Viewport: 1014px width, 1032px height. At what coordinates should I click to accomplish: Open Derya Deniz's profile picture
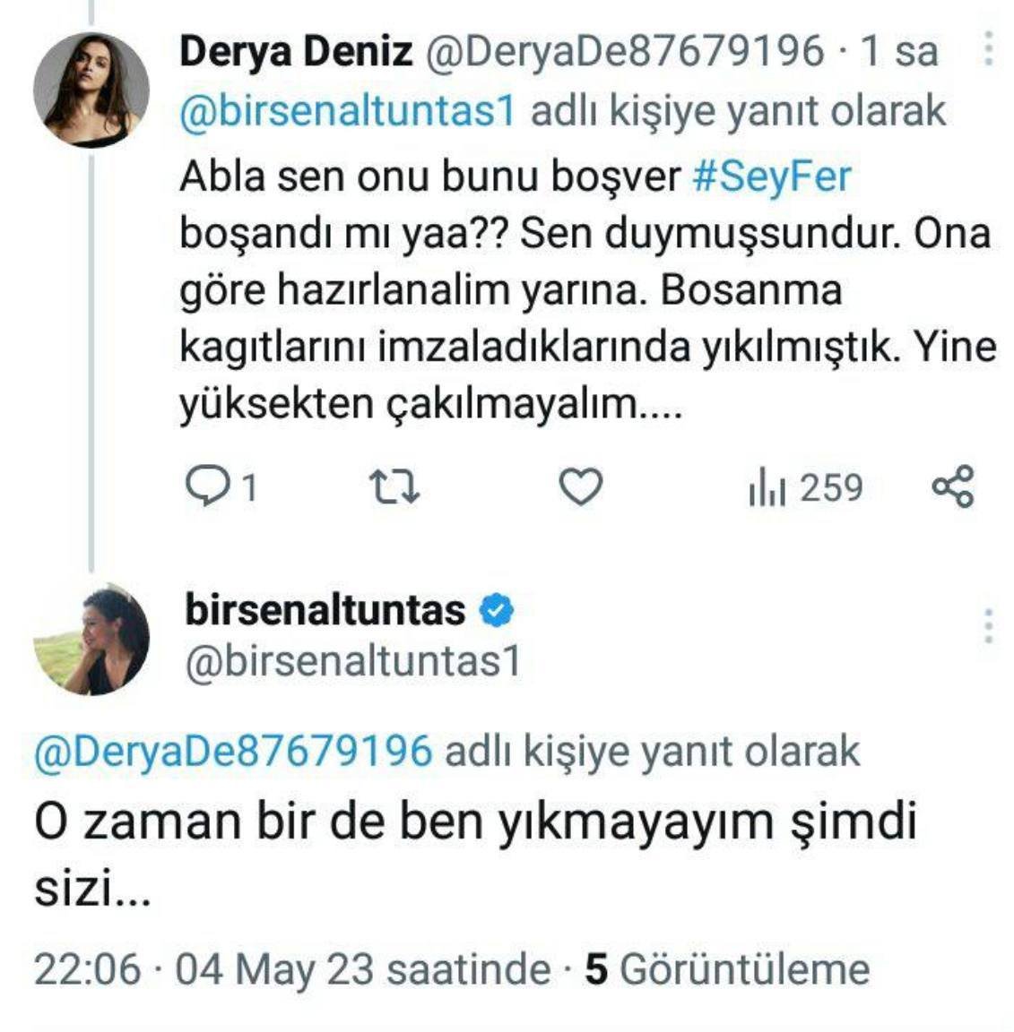91,90
